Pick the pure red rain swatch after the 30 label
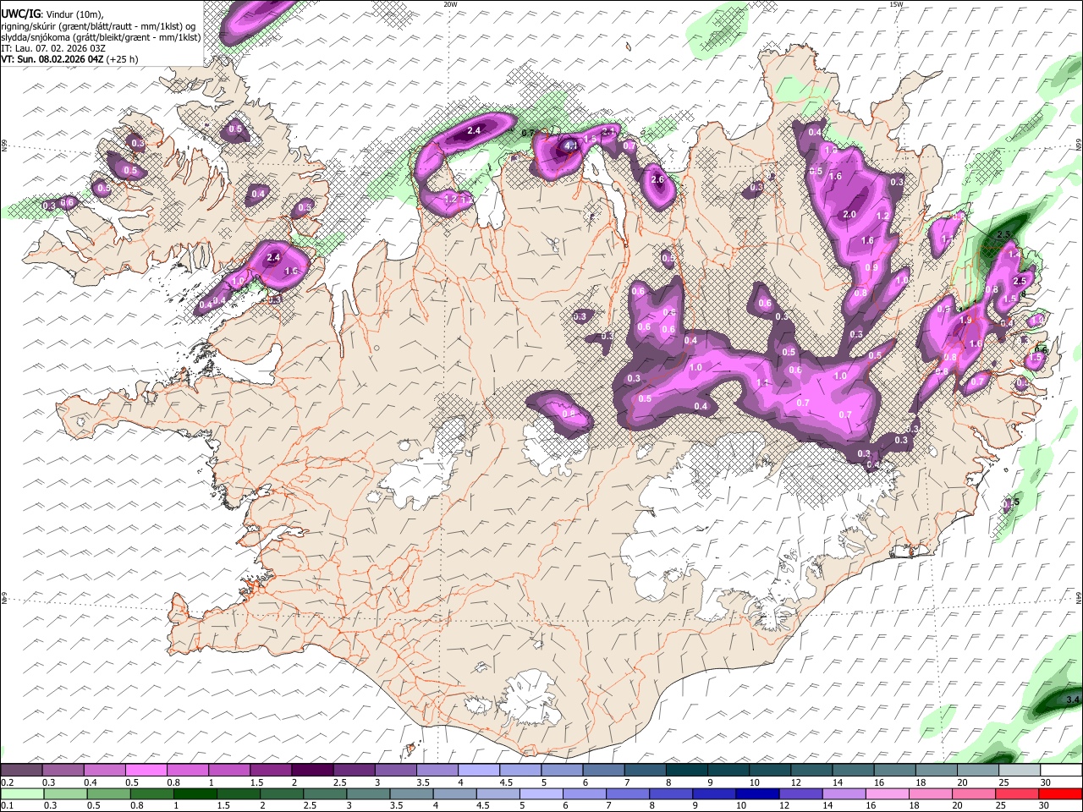The height and width of the screenshot is (812, 1083). point(1060,794)
